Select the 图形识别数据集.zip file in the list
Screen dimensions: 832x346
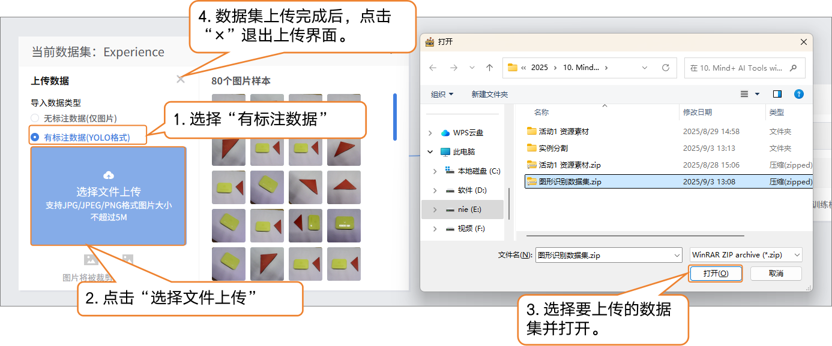tap(570, 182)
